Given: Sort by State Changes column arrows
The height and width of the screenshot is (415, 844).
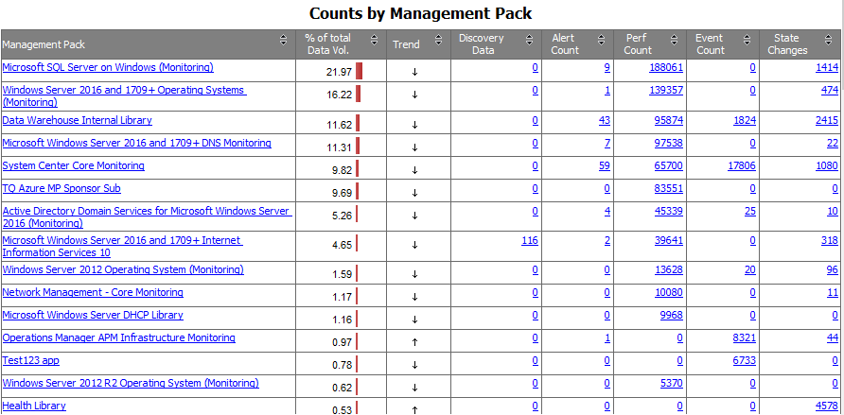Looking at the screenshot, I should (x=829, y=40).
